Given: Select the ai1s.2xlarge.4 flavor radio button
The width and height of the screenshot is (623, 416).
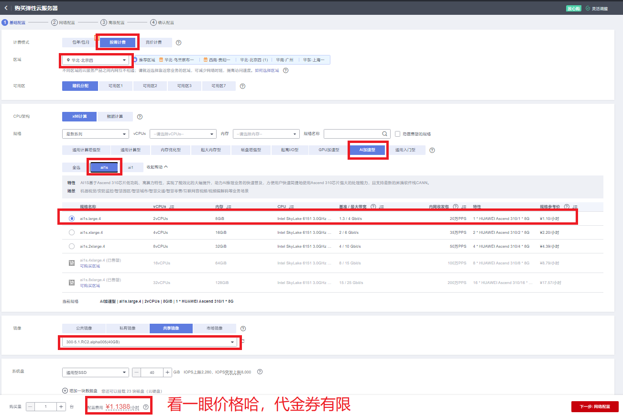Looking at the screenshot, I should pos(72,246).
